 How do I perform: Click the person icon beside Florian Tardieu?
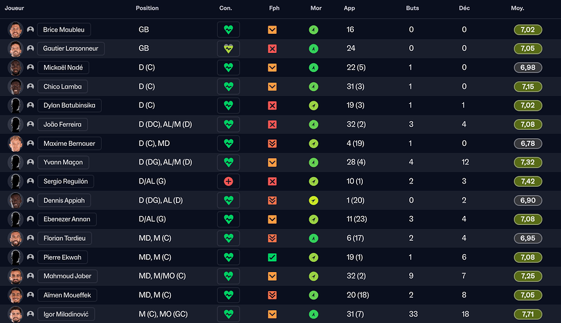point(30,238)
